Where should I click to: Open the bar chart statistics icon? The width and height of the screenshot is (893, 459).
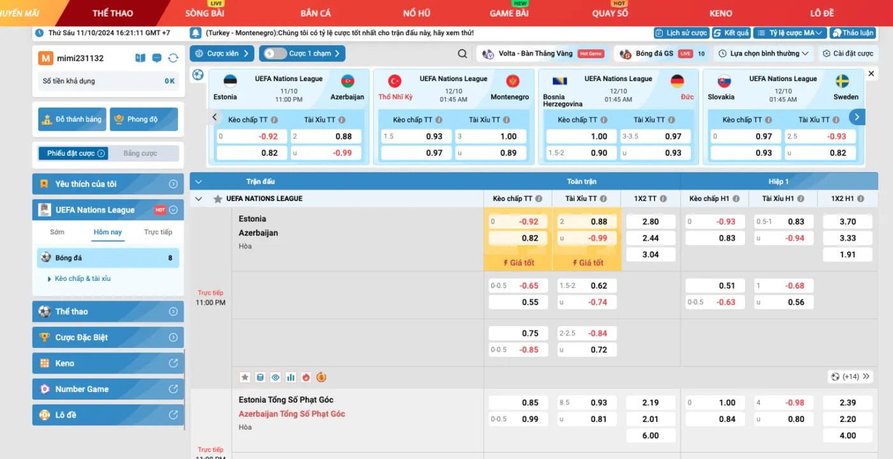291,377
